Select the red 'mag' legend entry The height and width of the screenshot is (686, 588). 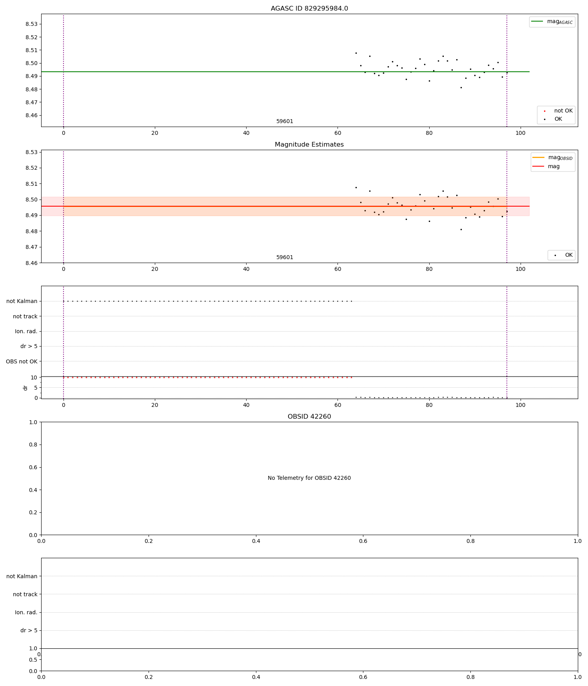pyautogui.click(x=546, y=166)
